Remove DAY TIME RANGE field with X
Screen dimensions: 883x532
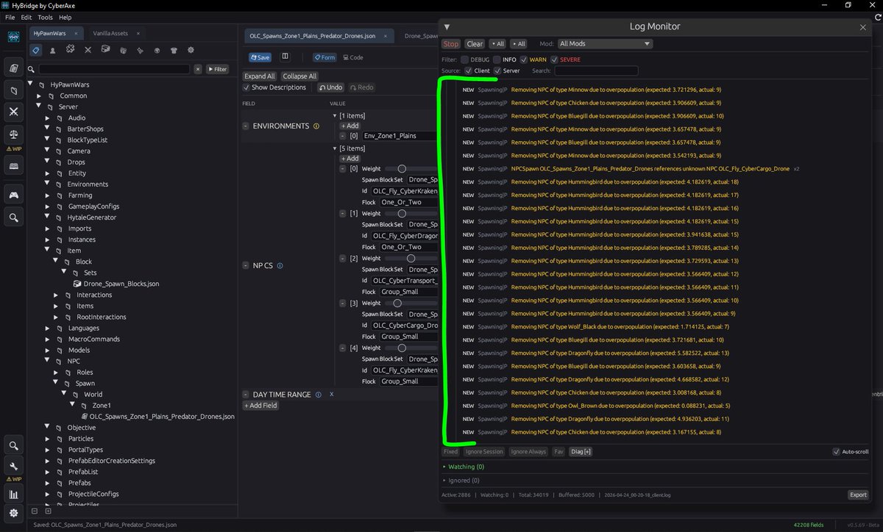[331, 395]
